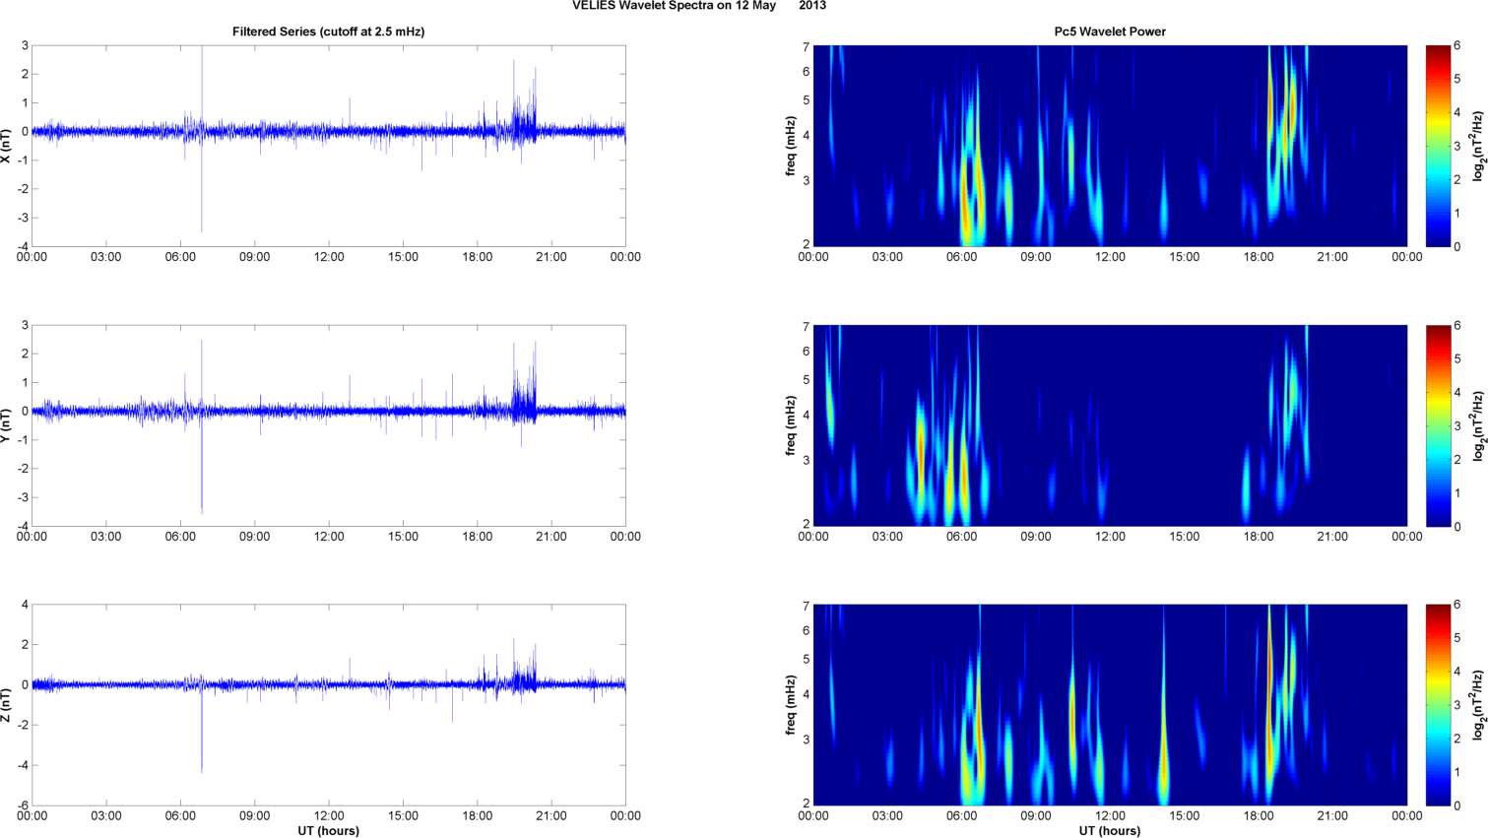Click the log2(nT²/Hz) label beside middle colorbar
The image size is (1488, 838).
pos(1478,425)
